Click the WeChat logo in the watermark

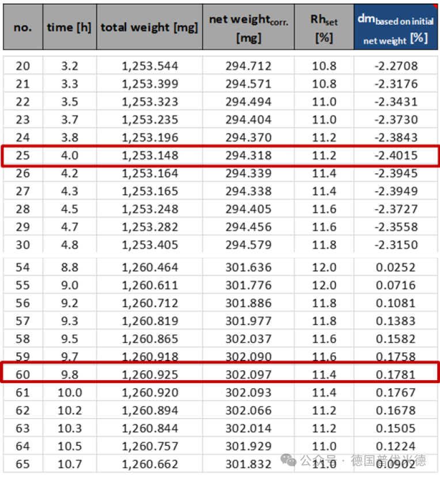(288, 460)
